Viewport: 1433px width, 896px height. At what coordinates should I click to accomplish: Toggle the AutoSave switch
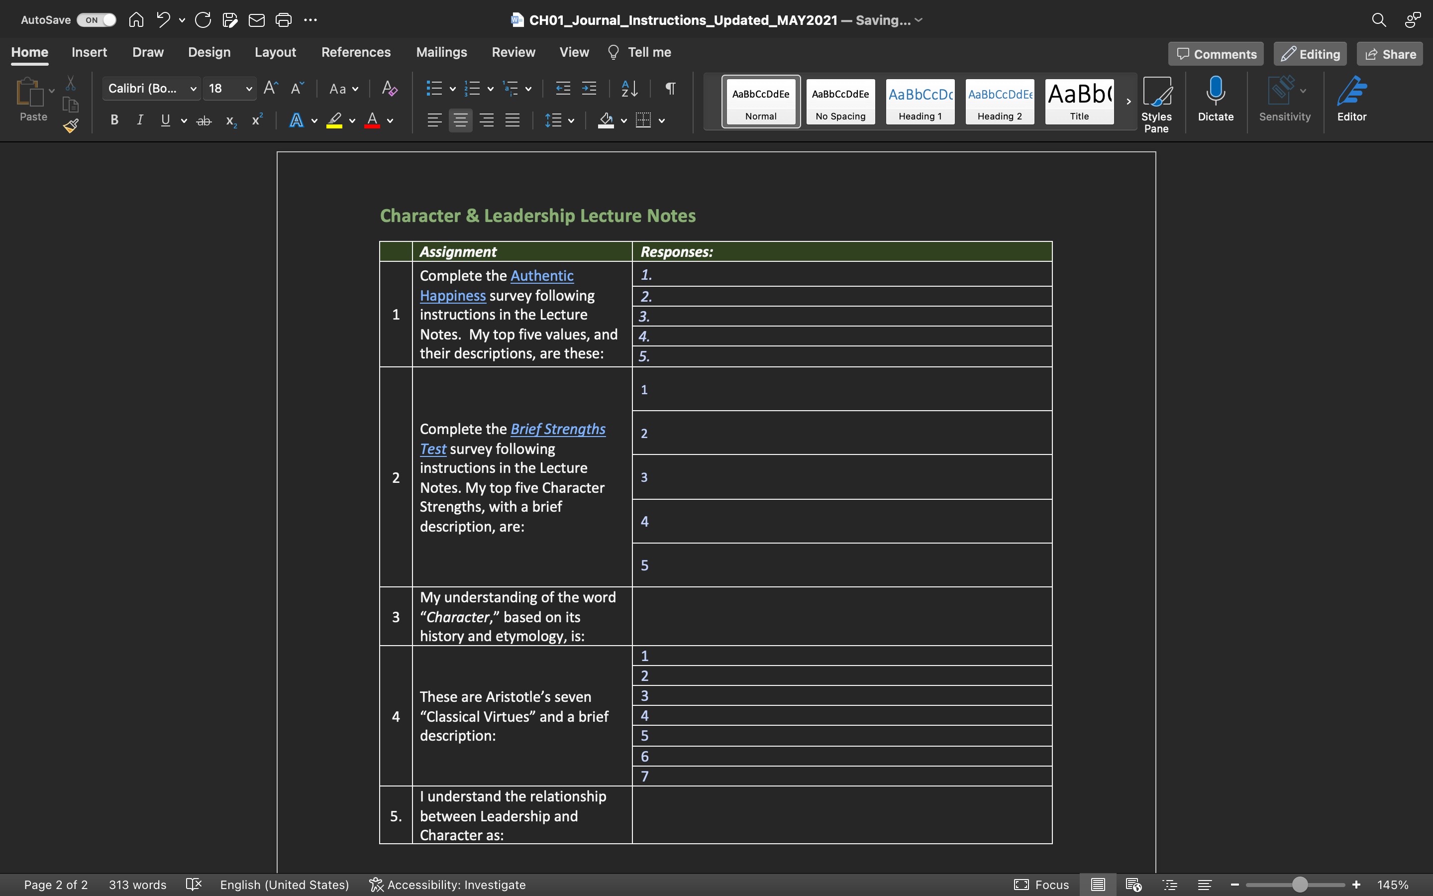coord(97,20)
